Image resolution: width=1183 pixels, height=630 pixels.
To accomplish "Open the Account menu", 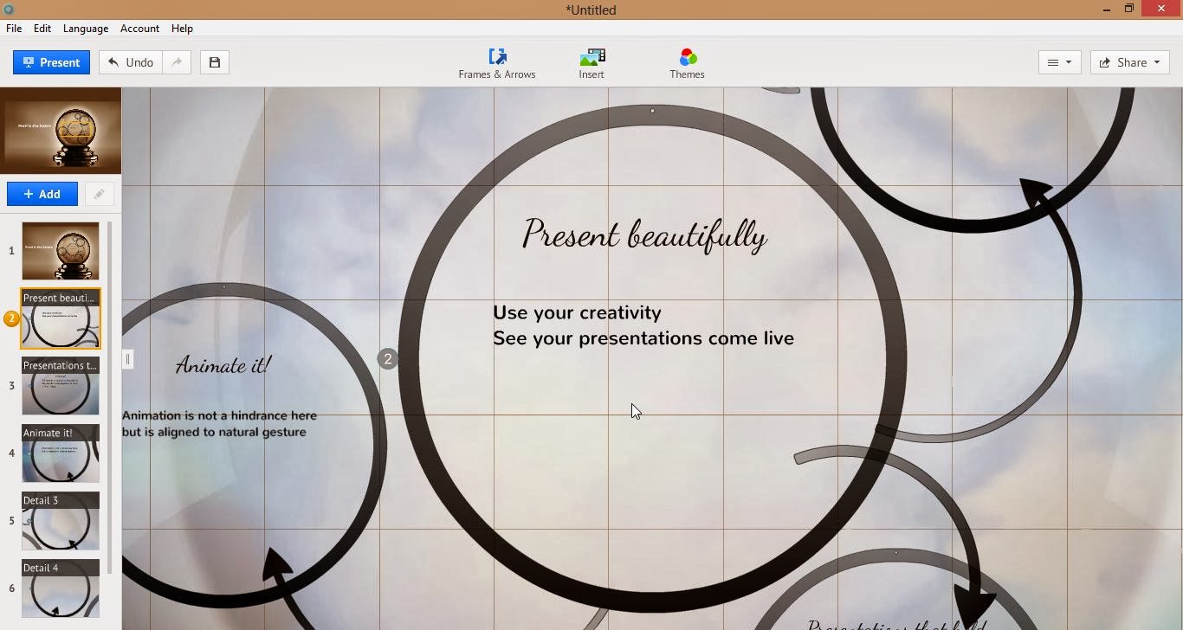I will click(139, 29).
